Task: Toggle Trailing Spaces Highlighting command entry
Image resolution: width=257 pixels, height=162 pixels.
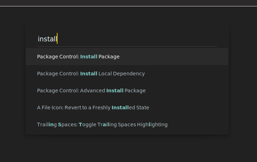Action: click(102, 125)
